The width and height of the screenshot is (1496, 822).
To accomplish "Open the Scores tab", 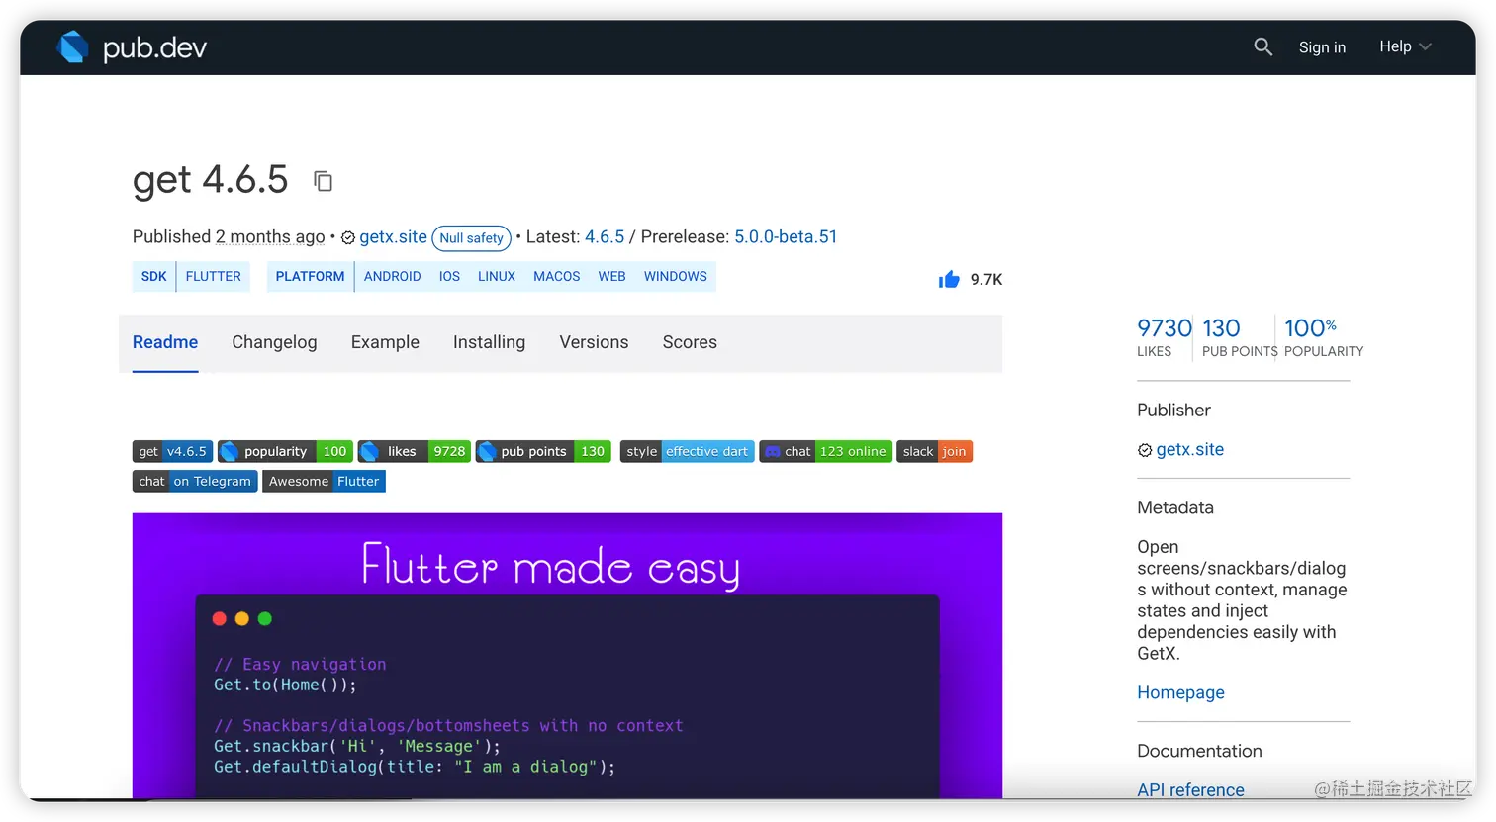I will tap(690, 342).
